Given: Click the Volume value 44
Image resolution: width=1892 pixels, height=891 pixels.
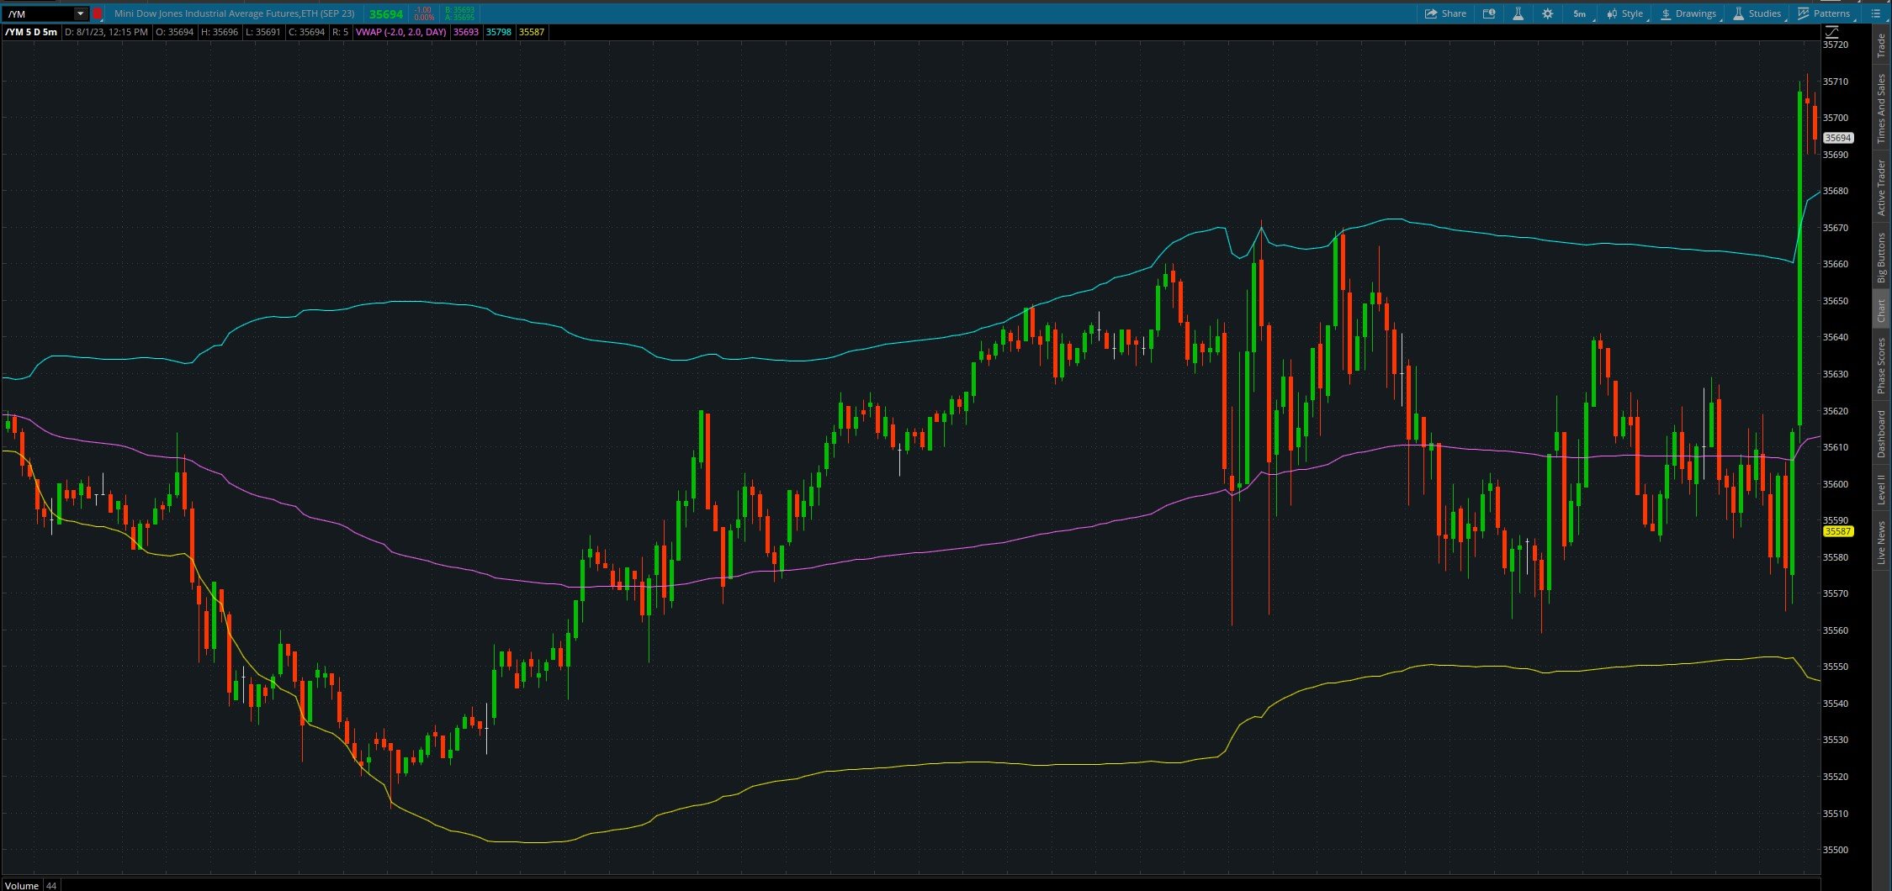Looking at the screenshot, I should [51, 885].
